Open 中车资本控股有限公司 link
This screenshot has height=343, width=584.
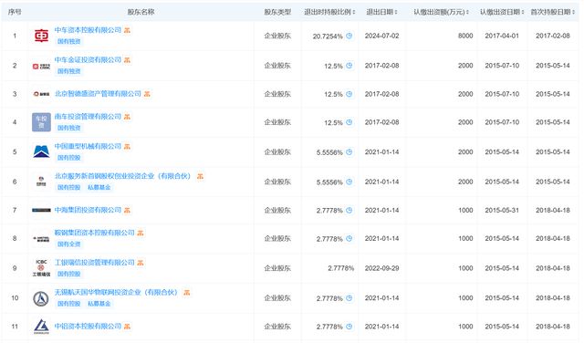click(x=88, y=30)
